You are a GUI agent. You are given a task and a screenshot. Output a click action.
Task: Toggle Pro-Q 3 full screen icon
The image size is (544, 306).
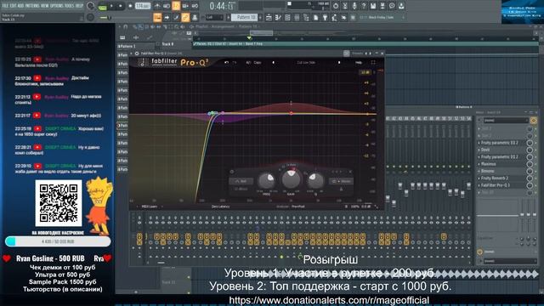(x=373, y=62)
